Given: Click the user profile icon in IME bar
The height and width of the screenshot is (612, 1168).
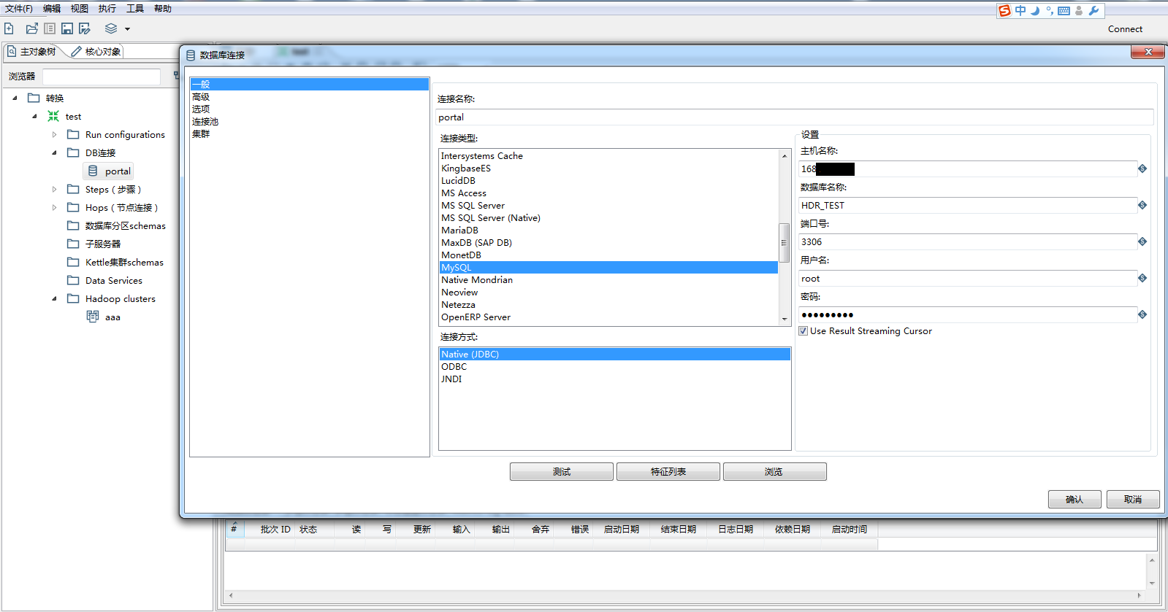Looking at the screenshot, I should coord(1079,10).
